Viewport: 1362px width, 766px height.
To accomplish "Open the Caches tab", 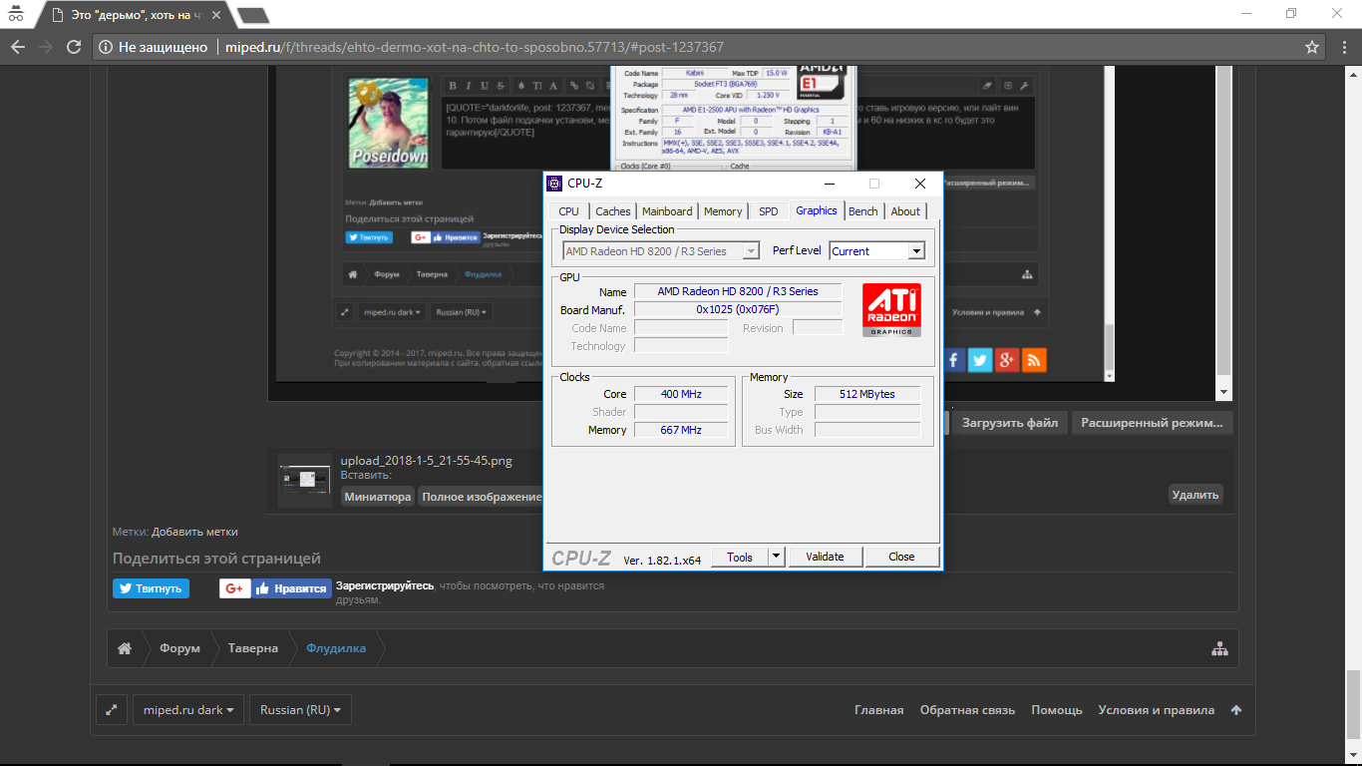I will point(612,211).
